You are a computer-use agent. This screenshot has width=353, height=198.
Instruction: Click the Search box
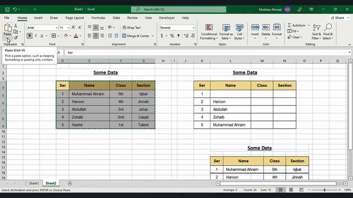point(179,9)
